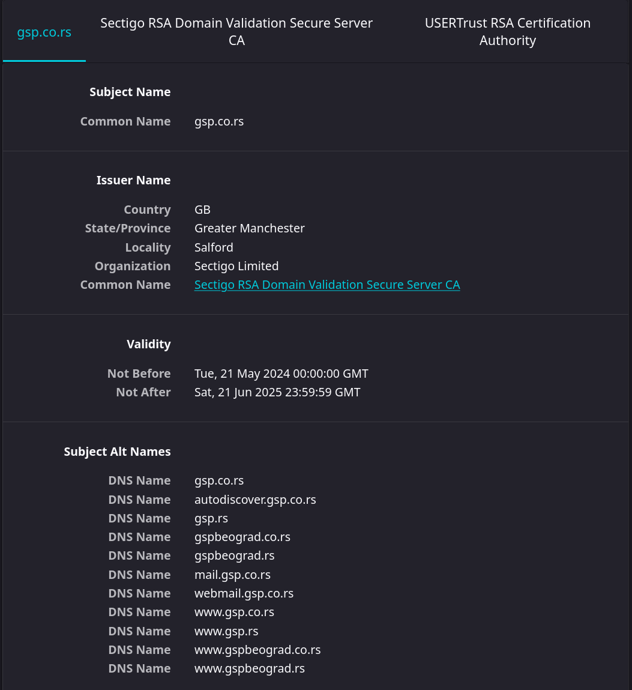This screenshot has height=690, width=632.
Task: Select the 21 May 2024 start date
Action: click(281, 374)
